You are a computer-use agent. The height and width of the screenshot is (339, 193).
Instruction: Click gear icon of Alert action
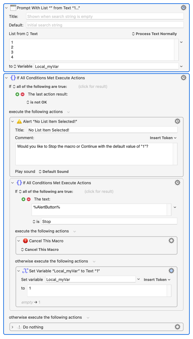177,121
